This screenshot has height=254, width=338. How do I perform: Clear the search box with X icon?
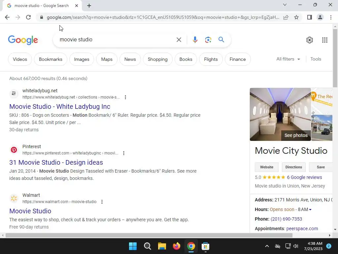pos(179,40)
